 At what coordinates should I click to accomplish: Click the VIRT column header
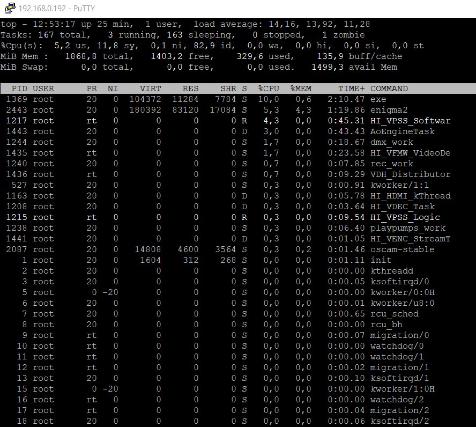click(x=150, y=89)
